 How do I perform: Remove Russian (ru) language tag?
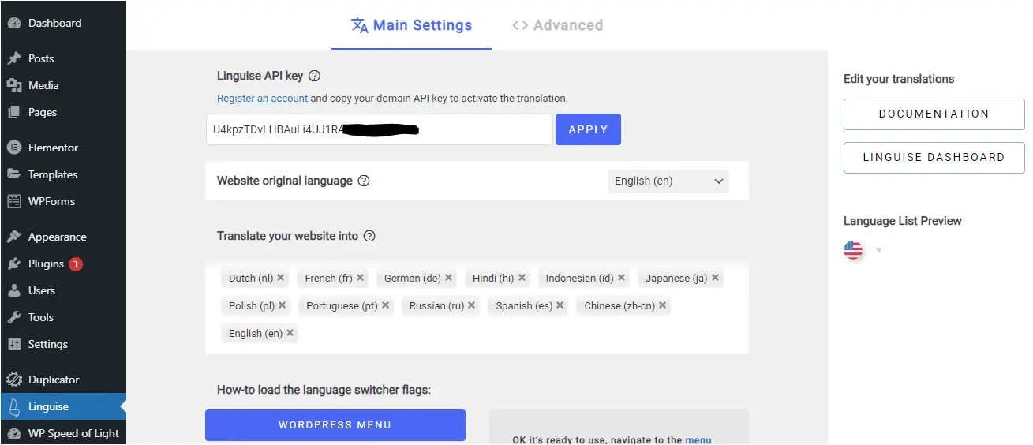471,305
